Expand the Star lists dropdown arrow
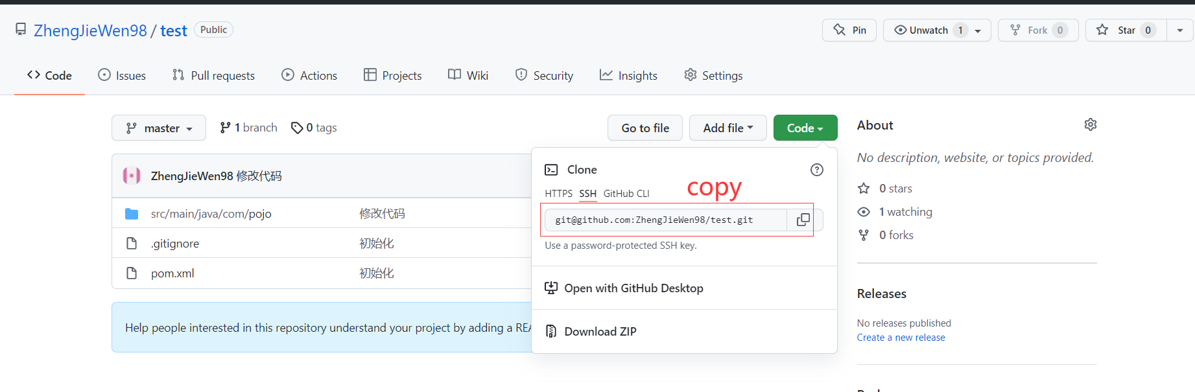The width and height of the screenshot is (1195, 392). tap(1180, 30)
